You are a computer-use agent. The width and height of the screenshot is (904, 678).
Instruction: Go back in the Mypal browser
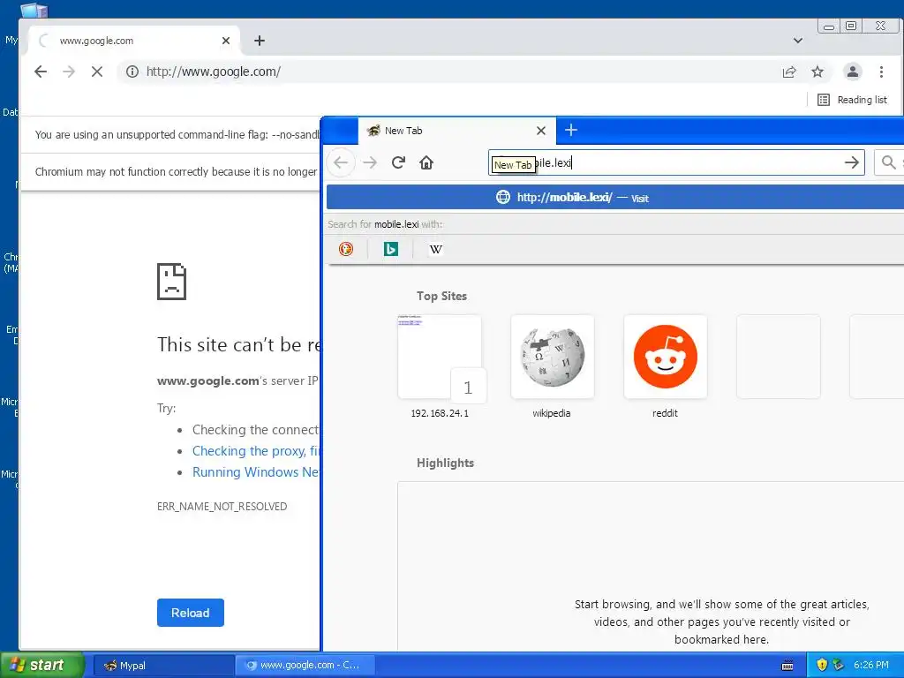coord(341,162)
